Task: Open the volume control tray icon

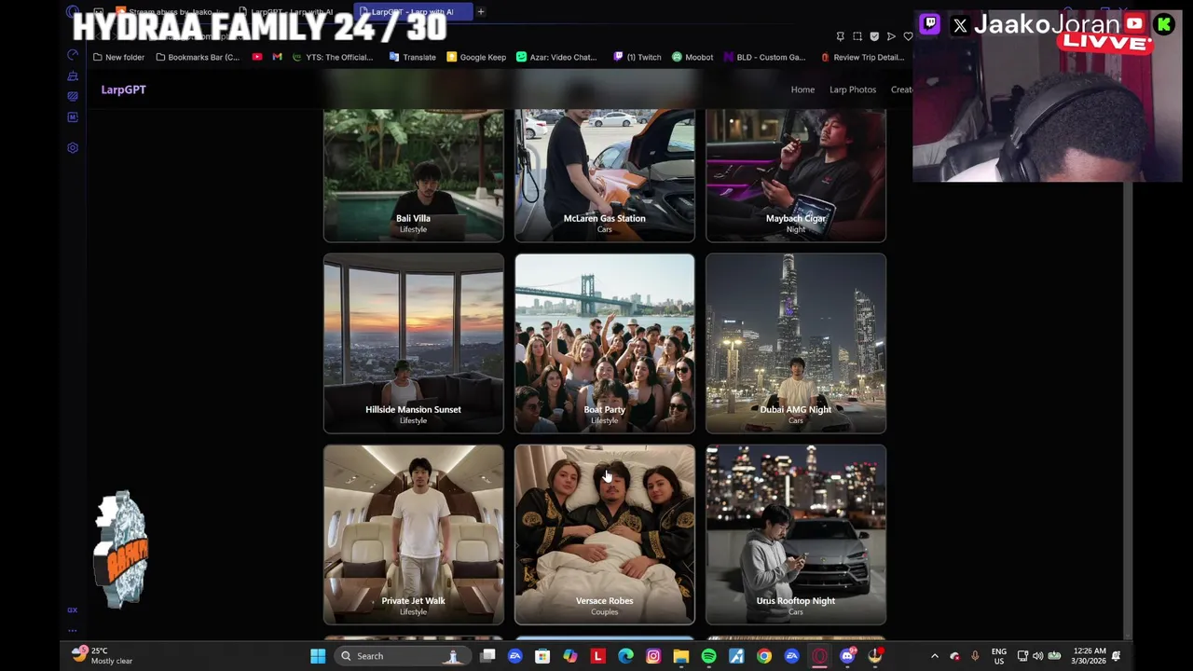Action: (x=1037, y=656)
